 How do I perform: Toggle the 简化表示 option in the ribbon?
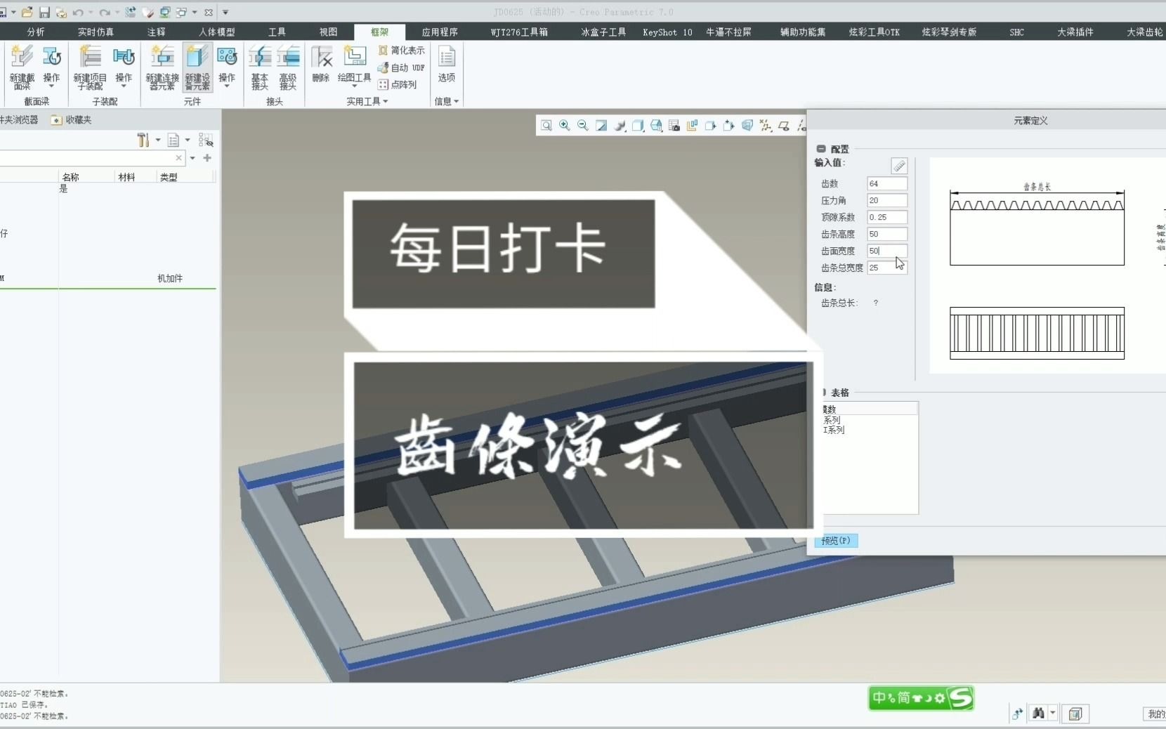[402, 51]
